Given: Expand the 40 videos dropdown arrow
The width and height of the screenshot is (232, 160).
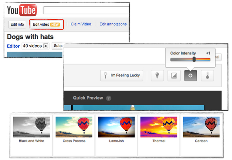Looking at the screenshot, I should pyautogui.click(x=46, y=46).
